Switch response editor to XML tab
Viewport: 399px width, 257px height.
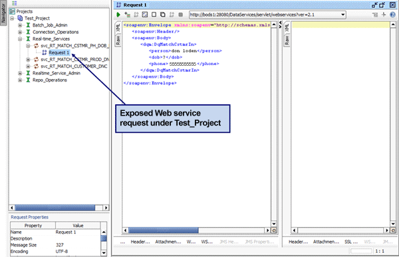coord(287,27)
